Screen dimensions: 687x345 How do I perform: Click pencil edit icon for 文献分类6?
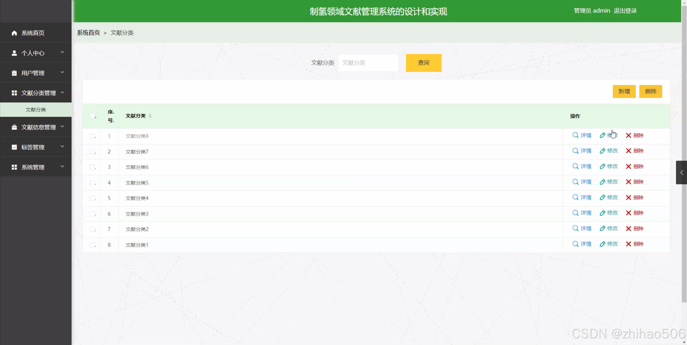[602, 166]
